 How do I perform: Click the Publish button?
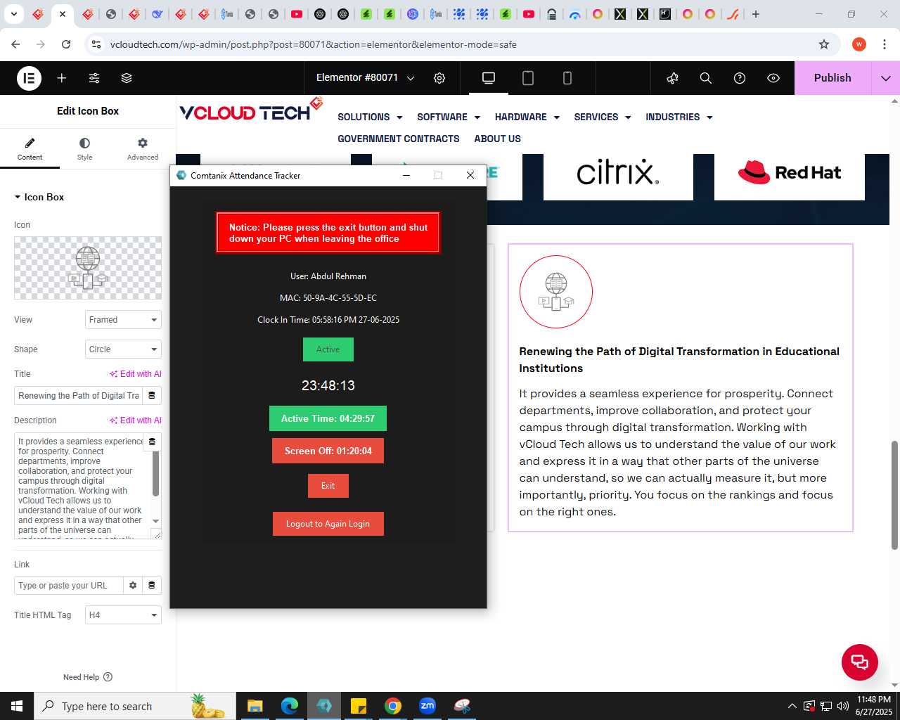tap(832, 78)
